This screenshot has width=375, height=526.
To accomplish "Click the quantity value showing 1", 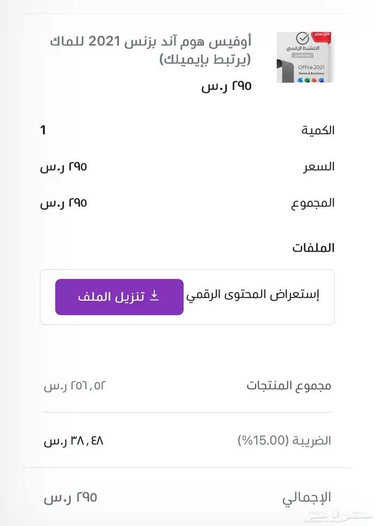I will [43, 129].
